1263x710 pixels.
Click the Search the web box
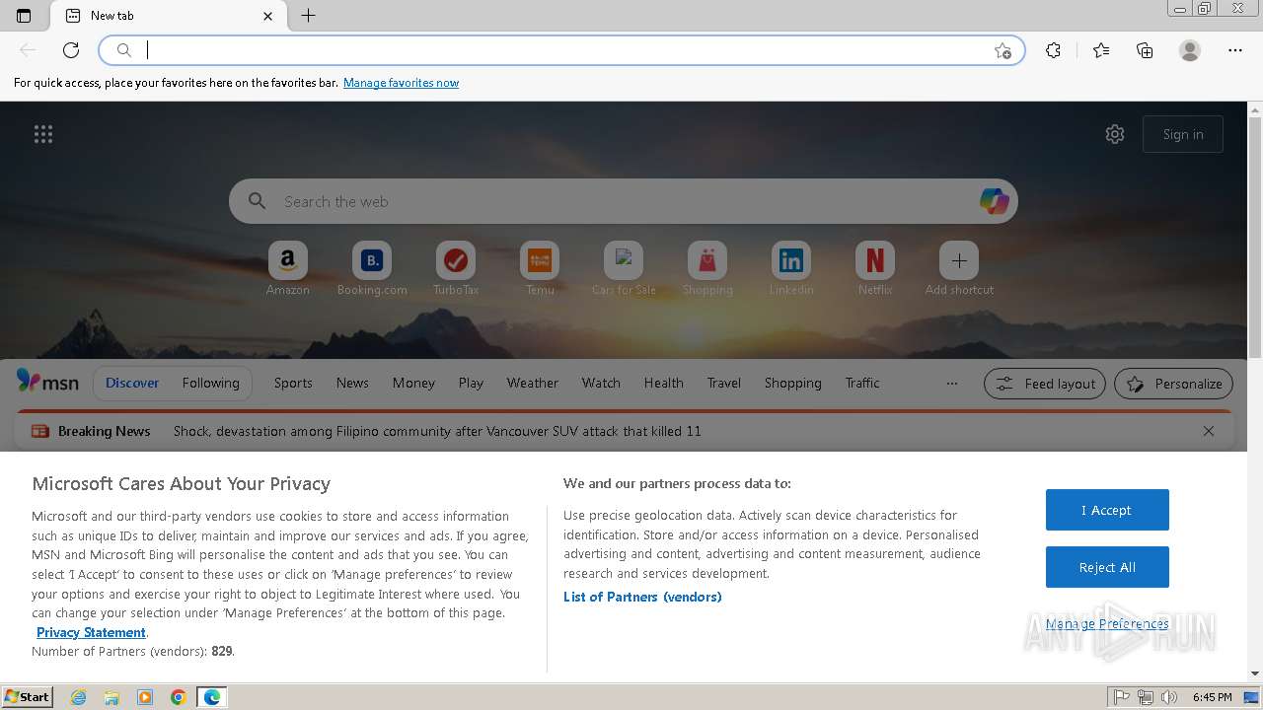(x=624, y=201)
